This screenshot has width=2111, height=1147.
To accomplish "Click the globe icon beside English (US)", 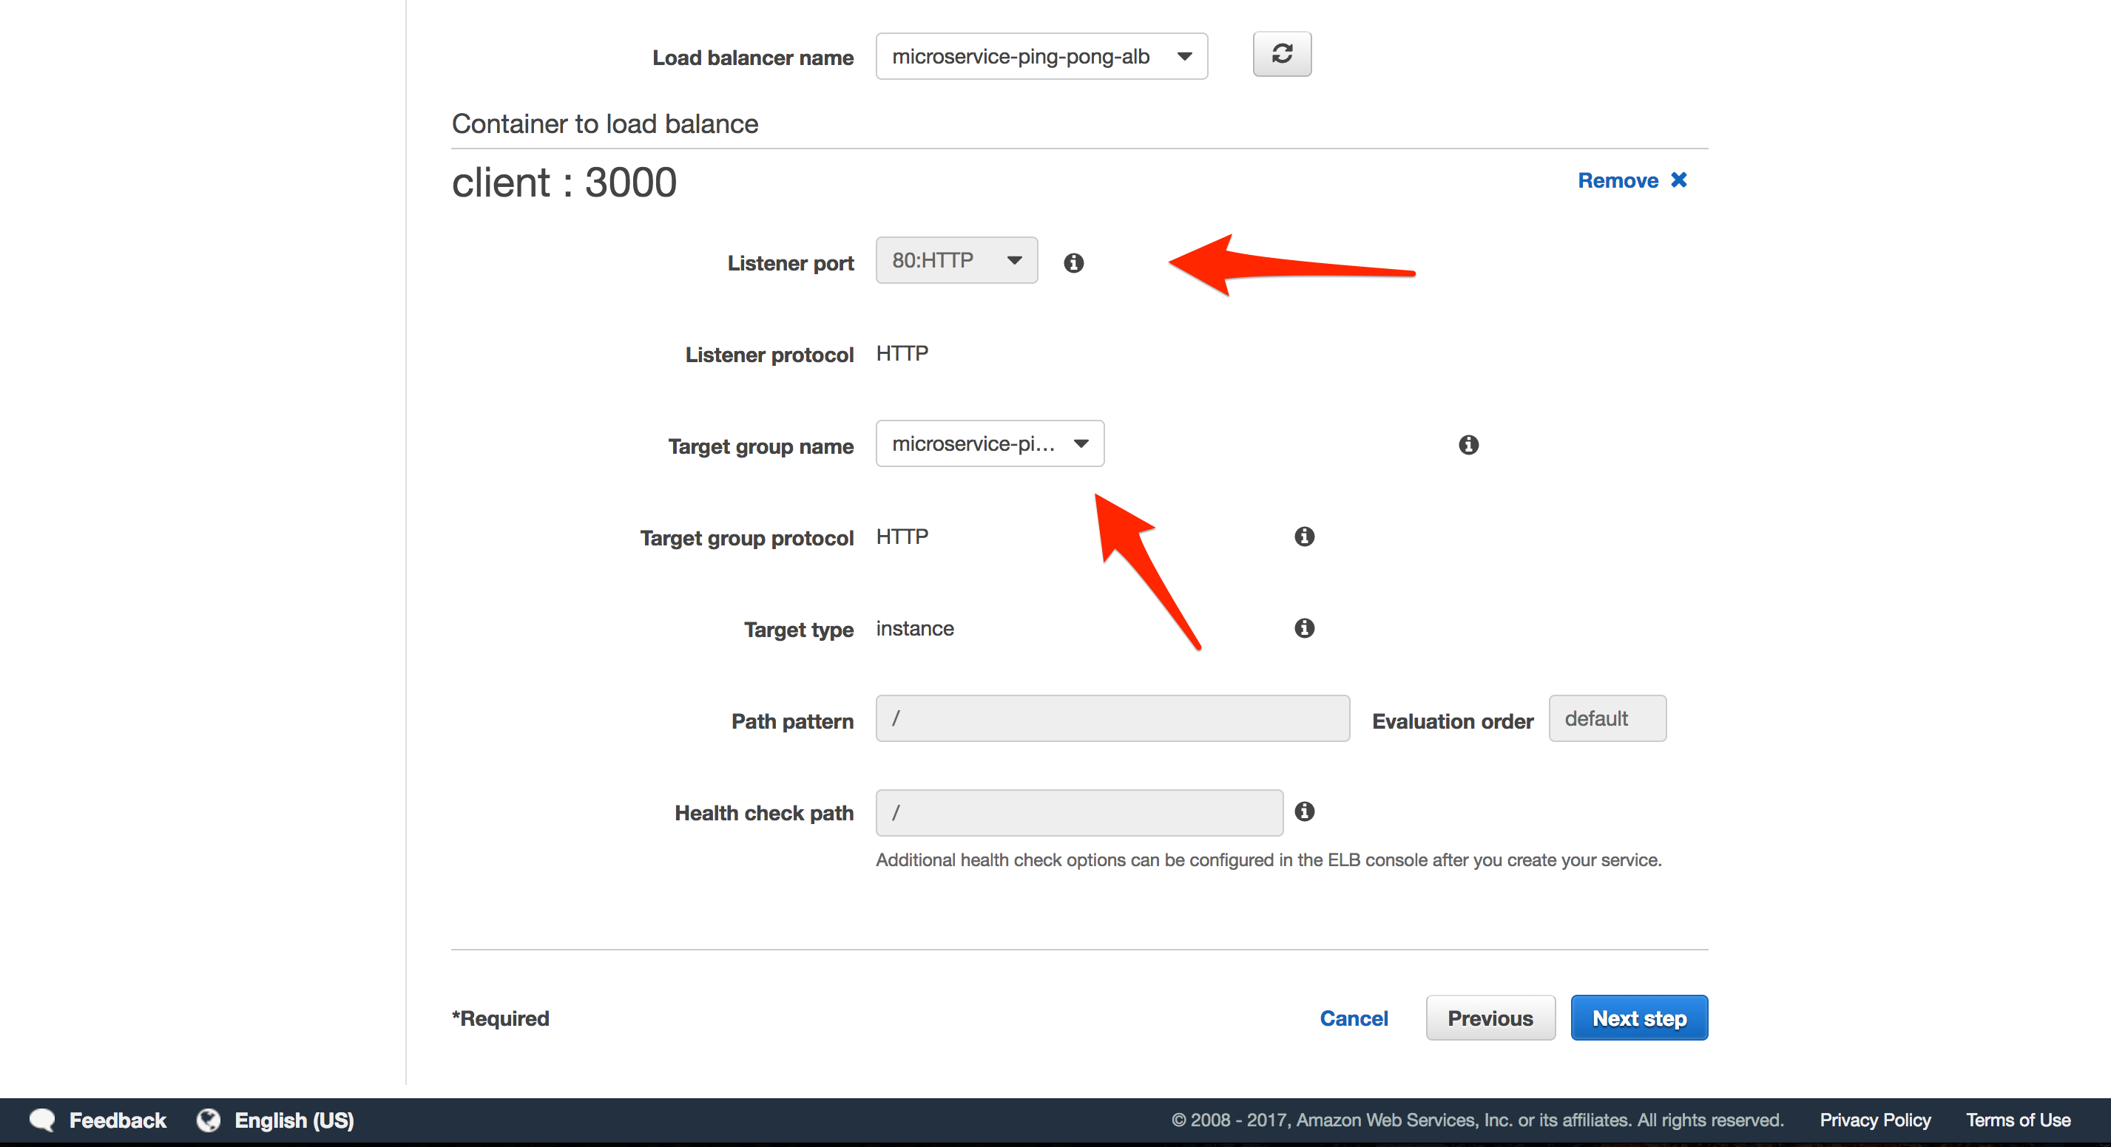I will tap(208, 1120).
